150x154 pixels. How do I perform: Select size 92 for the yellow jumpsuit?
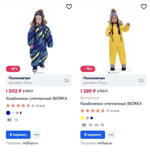pos(102,125)
